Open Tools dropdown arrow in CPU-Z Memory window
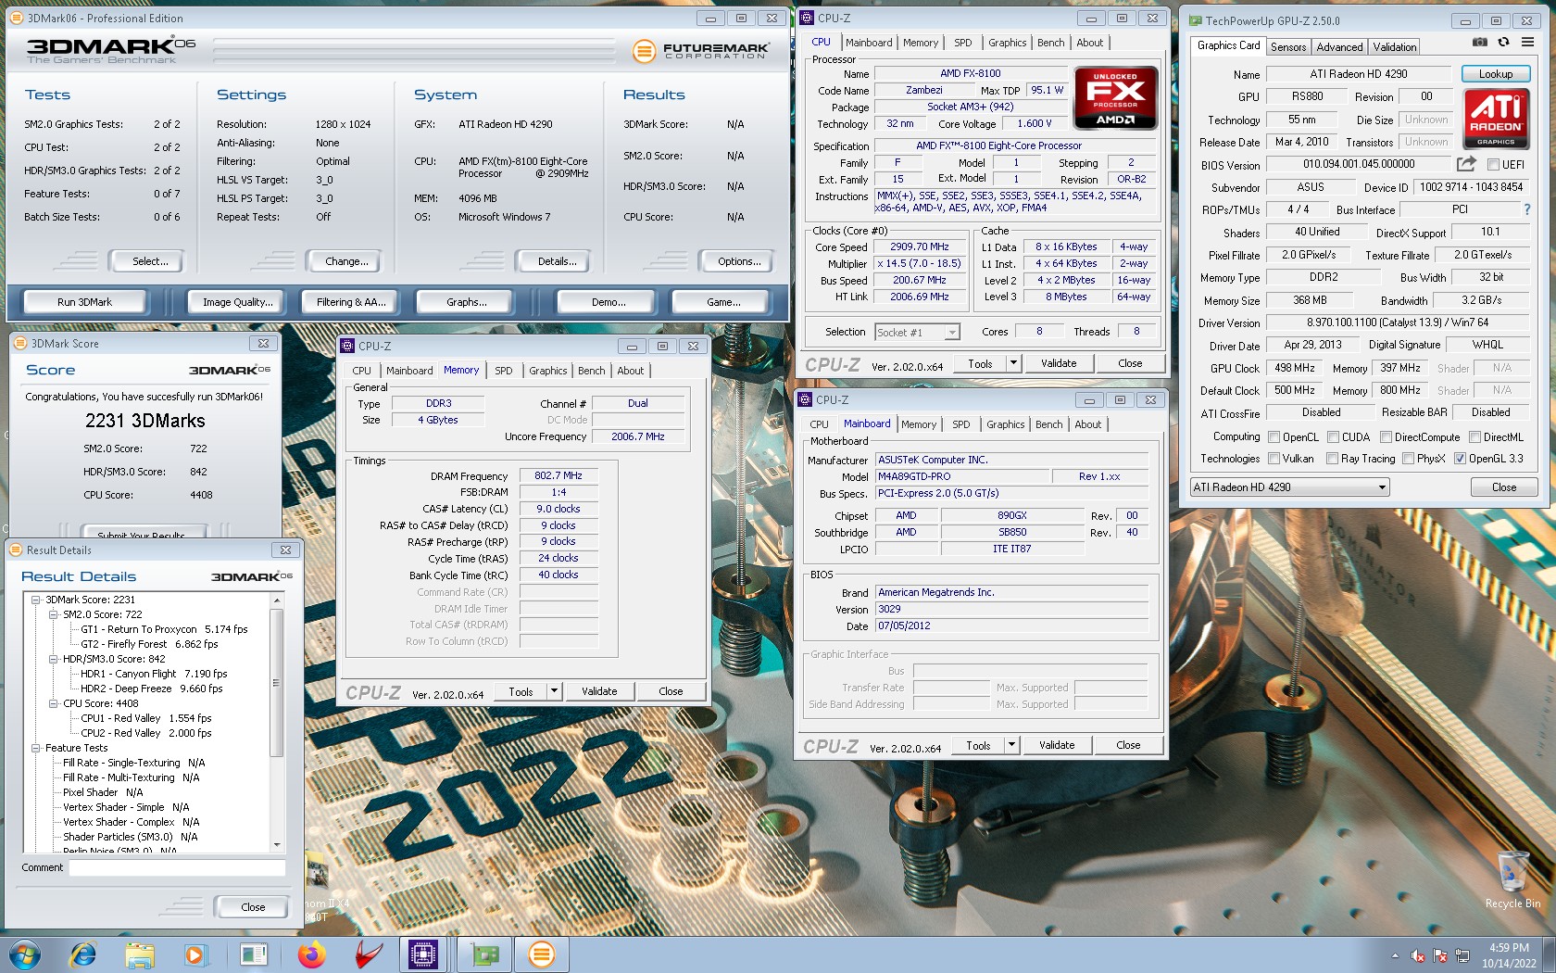Viewport: 1556px width, 973px height. (554, 691)
